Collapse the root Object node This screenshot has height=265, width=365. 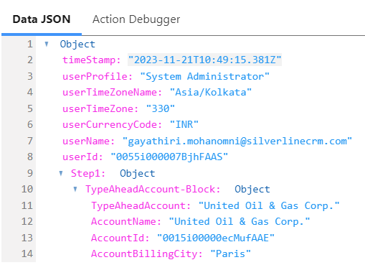pos(47,44)
